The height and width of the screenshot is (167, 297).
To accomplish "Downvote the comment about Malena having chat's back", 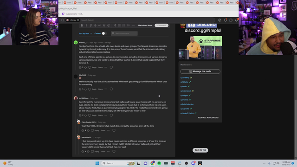I will (x=85, y=89).
